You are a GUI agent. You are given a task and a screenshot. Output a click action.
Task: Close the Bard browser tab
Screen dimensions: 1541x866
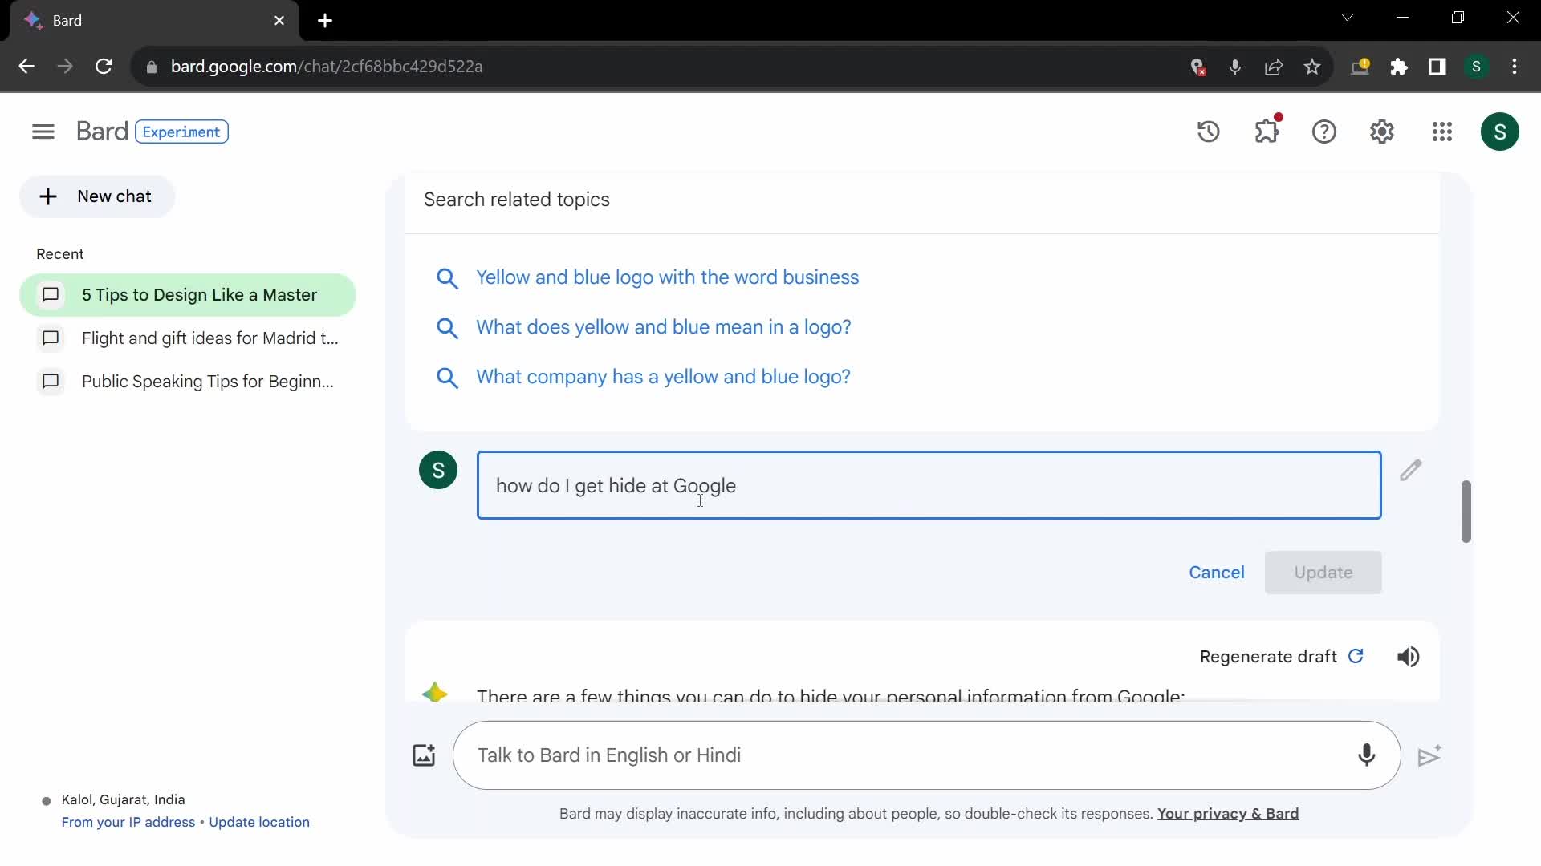[279, 21]
